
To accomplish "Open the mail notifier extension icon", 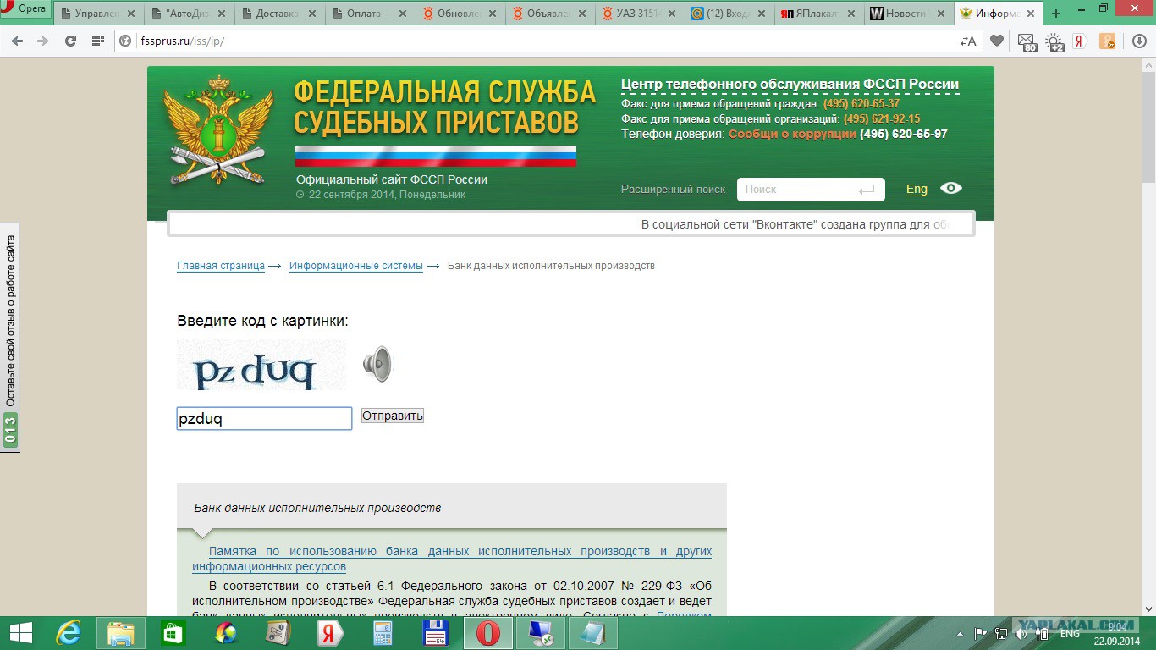I will tap(1027, 41).
